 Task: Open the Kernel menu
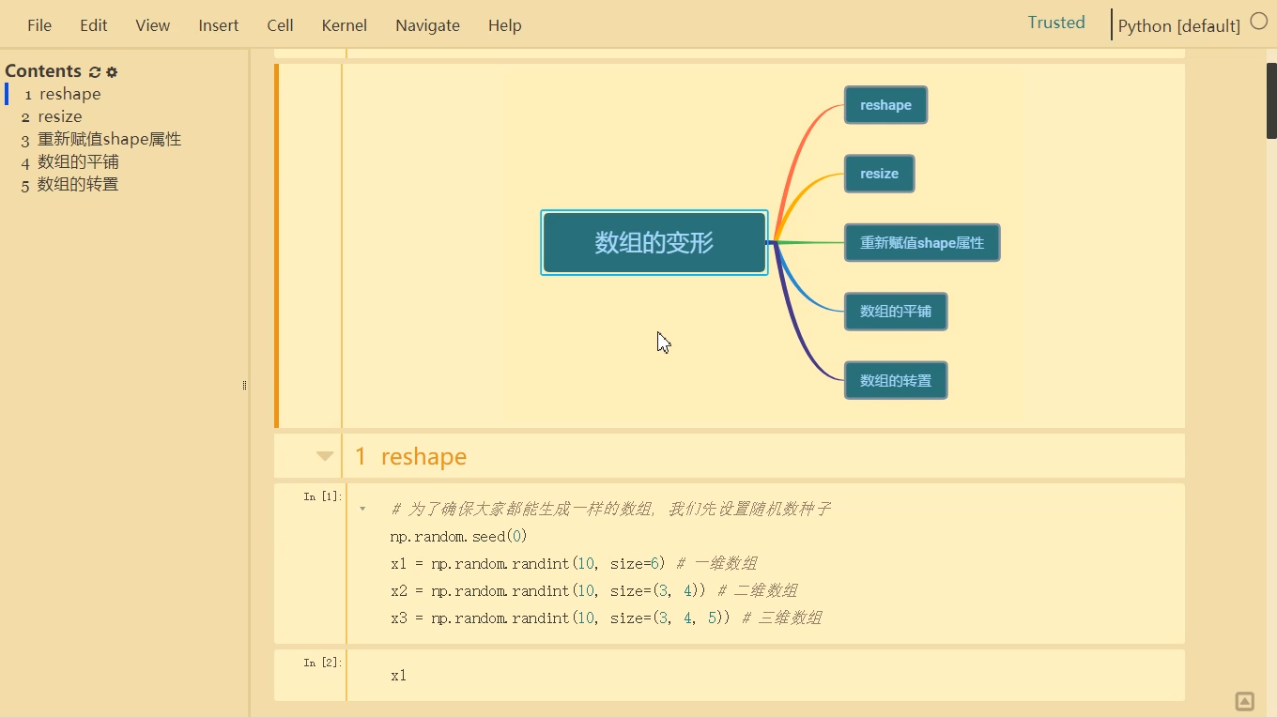(x=345, y=25)
